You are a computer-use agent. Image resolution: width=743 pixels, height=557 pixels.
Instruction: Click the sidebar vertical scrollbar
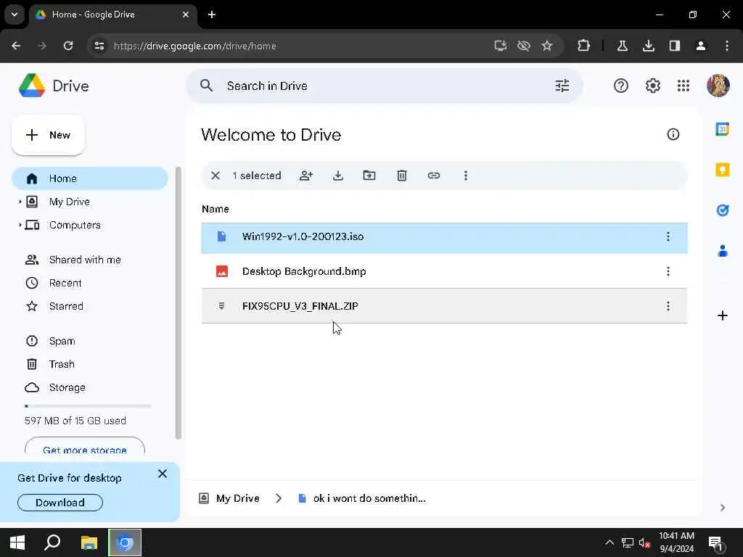click(x=178, y=303)
